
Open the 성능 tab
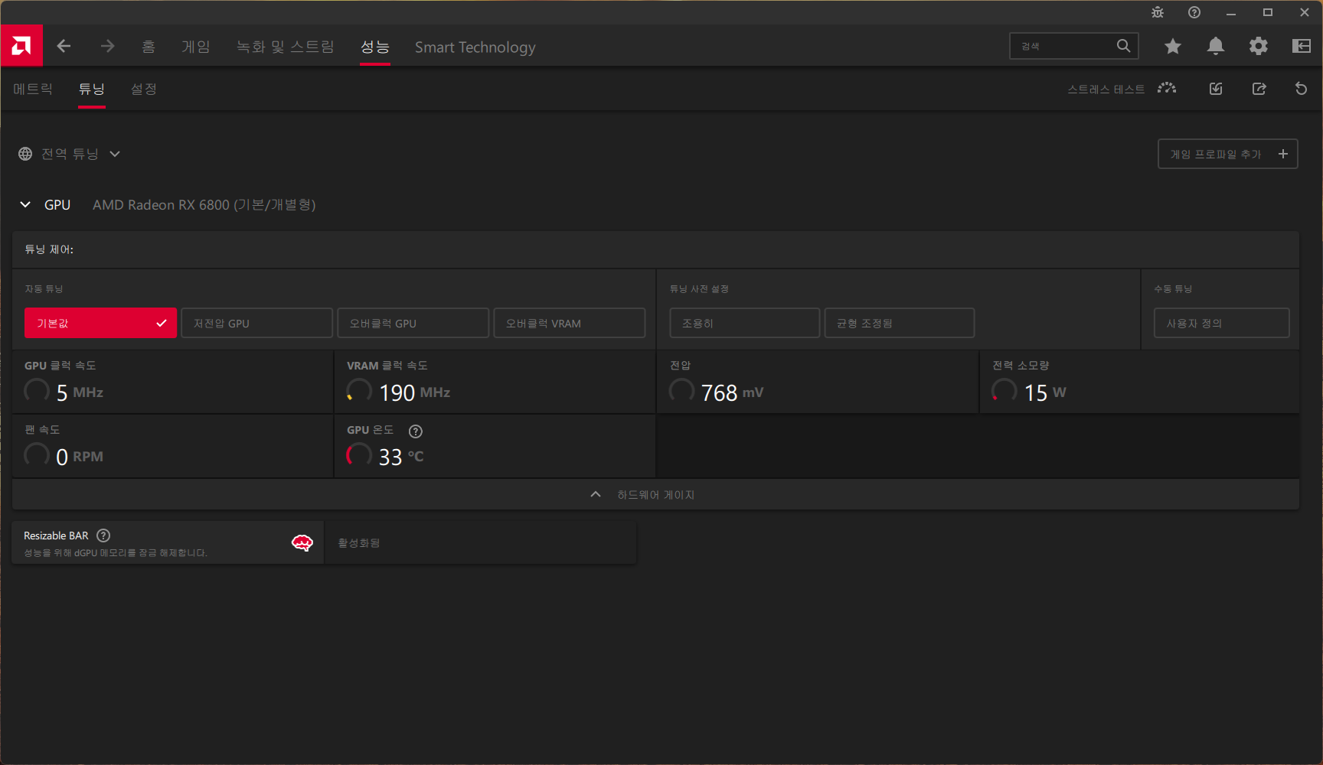(375, 47)
